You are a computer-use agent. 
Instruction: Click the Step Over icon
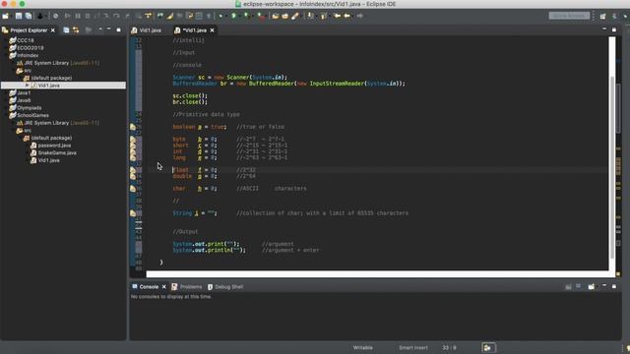[x=116, y=16]
